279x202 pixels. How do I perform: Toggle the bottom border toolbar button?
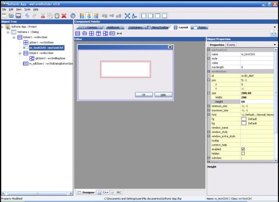point(164,16)
